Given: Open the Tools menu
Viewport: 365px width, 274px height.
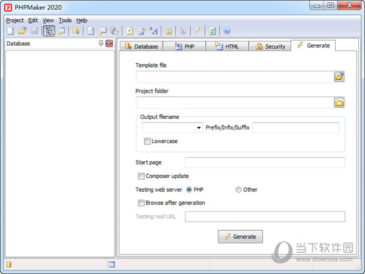Looking at the screenshot, I should [x=65, y=21].
